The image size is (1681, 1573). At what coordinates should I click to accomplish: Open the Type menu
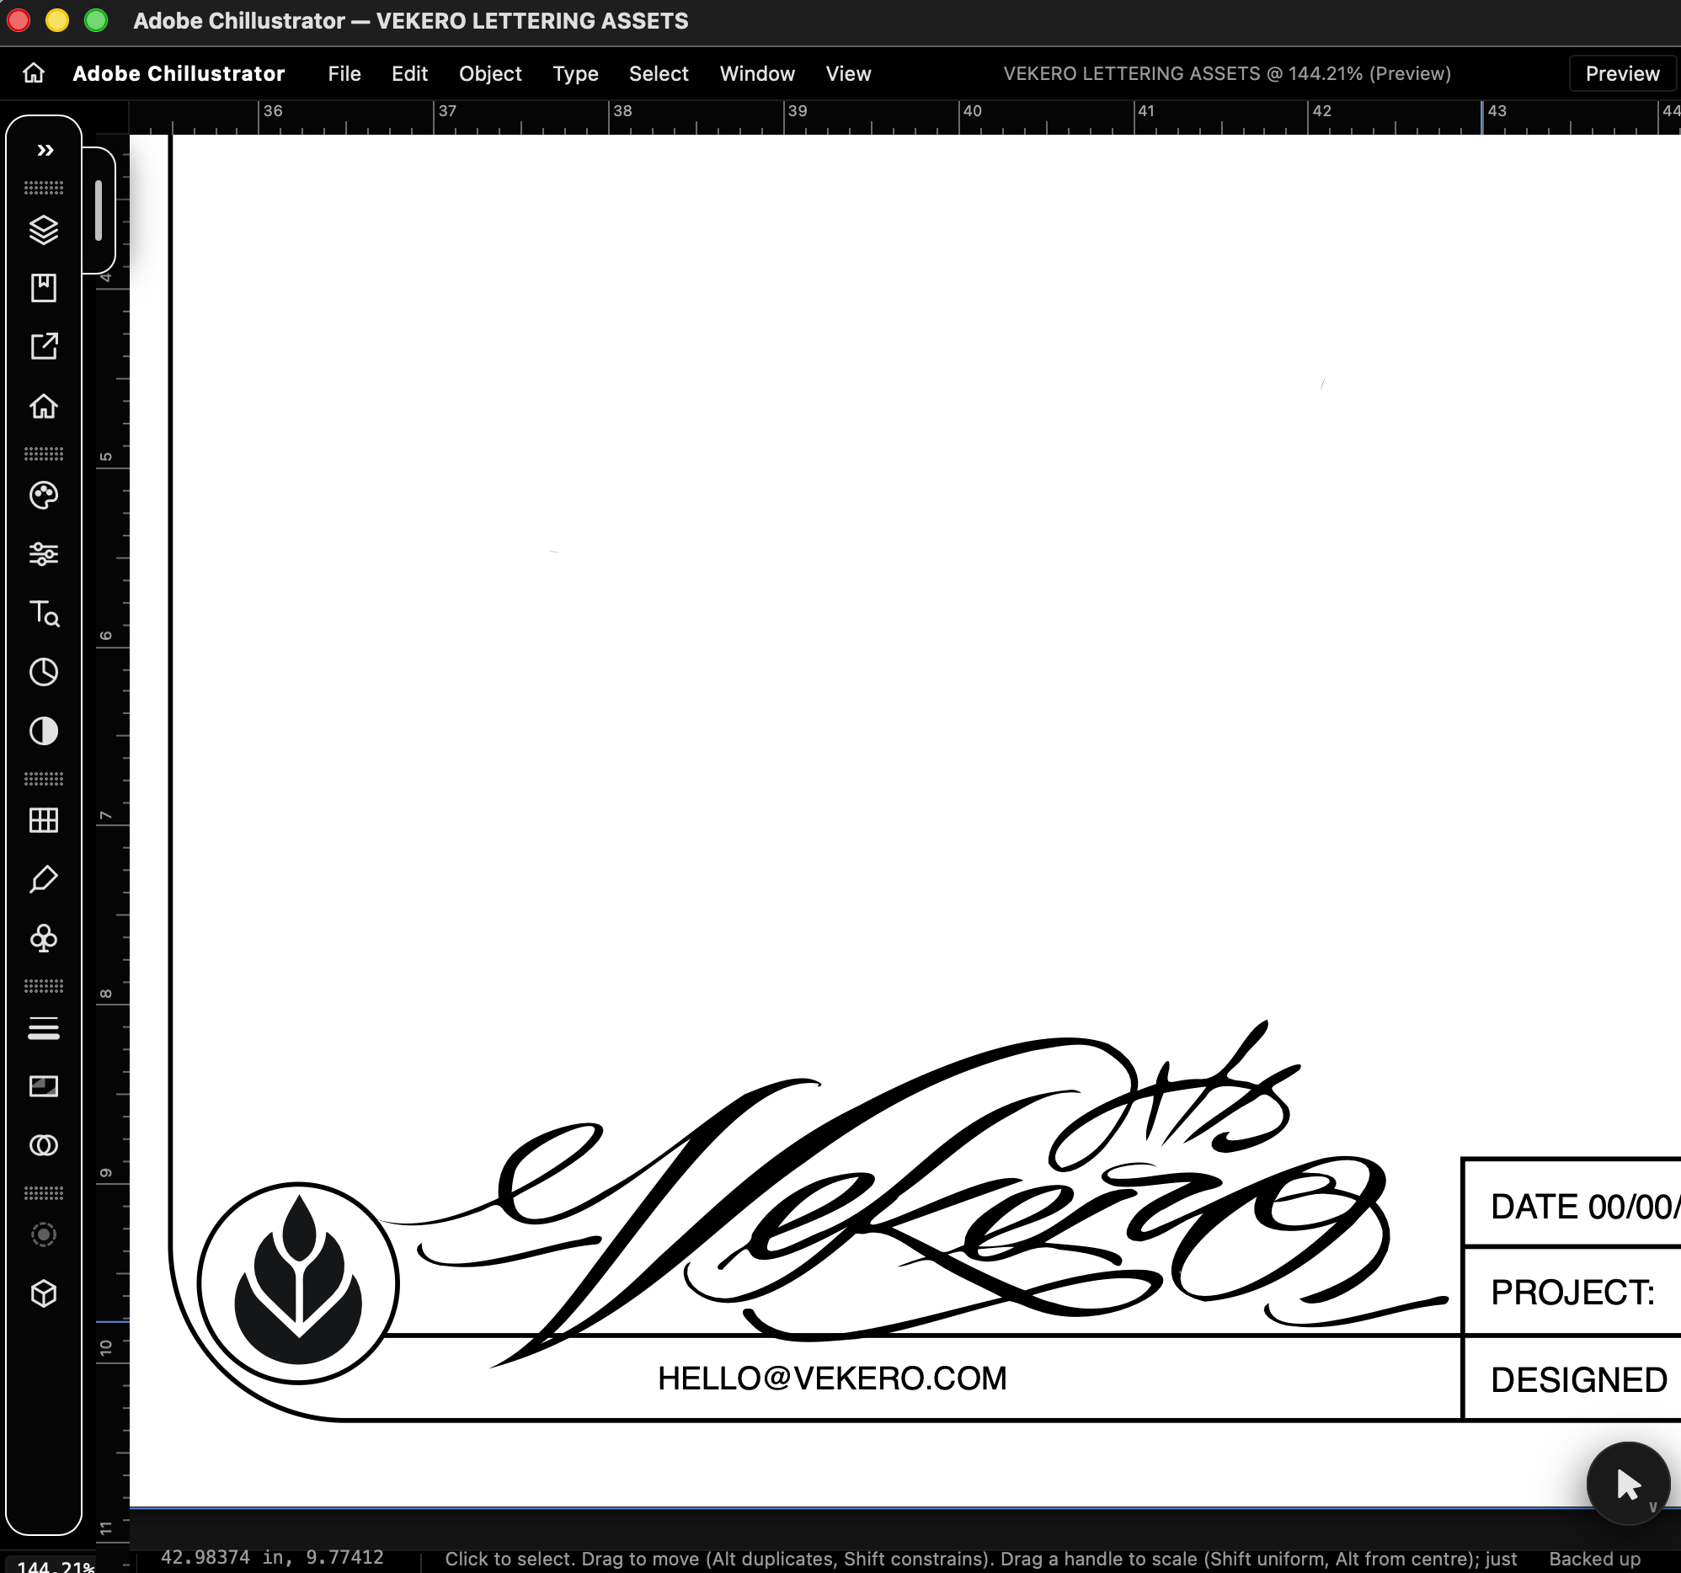(575, 73)
